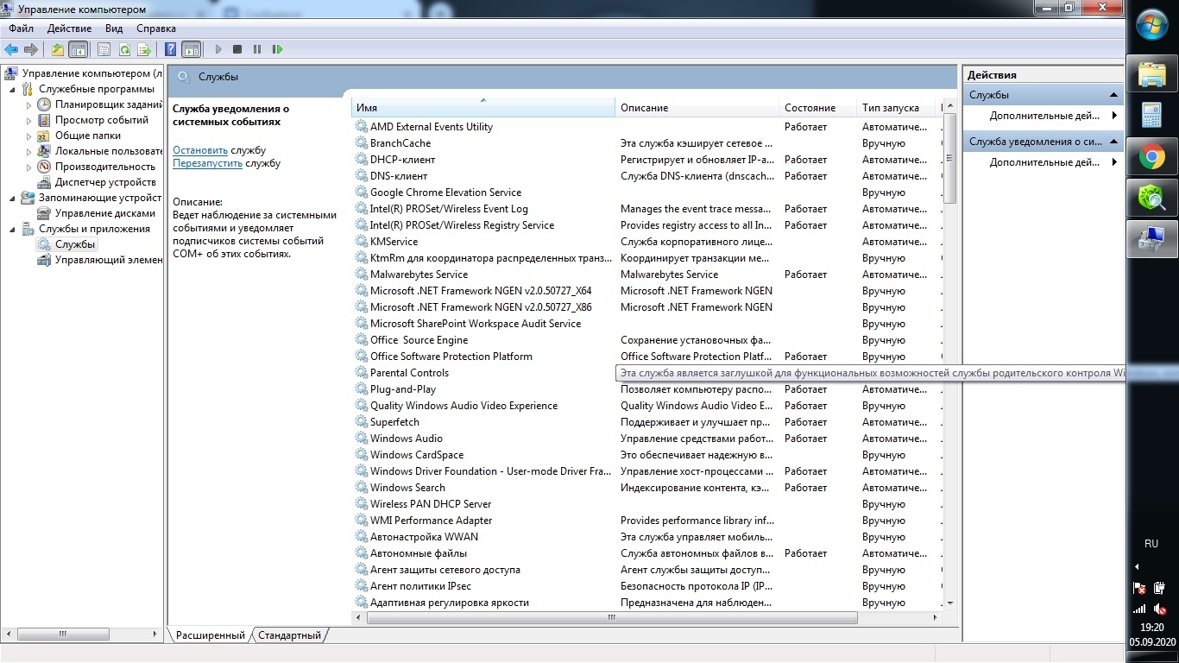Select Управляющий элемент WMI tree item
Image resolution: width=1179 pixels, height=663 pixels.
pos(109,260)
